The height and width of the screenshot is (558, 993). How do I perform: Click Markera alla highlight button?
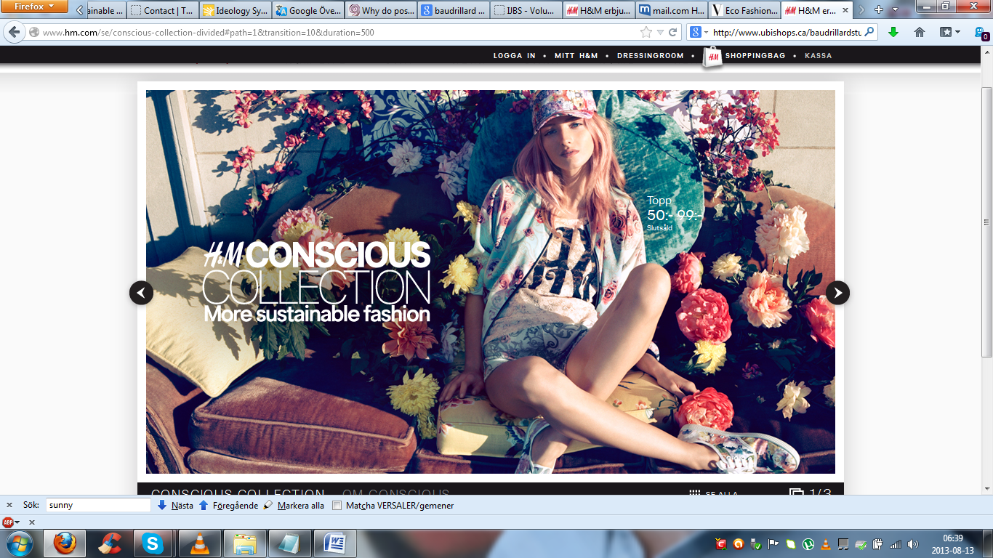click(294, 505)
